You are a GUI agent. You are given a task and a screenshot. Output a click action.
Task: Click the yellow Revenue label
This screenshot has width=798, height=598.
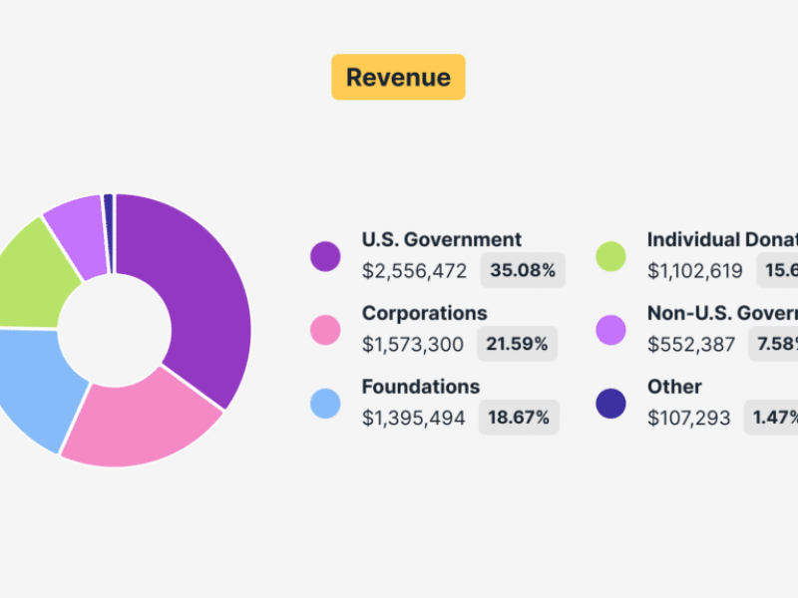point(398,77)
